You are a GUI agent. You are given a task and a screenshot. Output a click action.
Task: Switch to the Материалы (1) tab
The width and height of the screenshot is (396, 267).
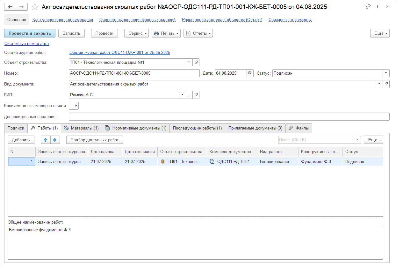click(81, 128)
